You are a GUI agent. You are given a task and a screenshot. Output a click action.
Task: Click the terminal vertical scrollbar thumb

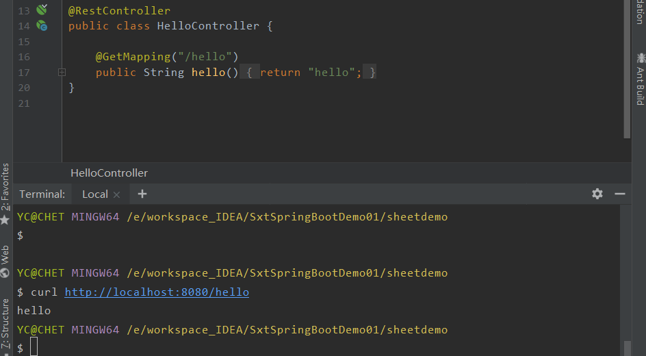click(627, 348)
